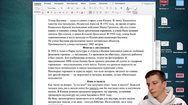Apply the yellow highlight color
The height and width of the screenshot is (105, 188).
pos(78,12)
